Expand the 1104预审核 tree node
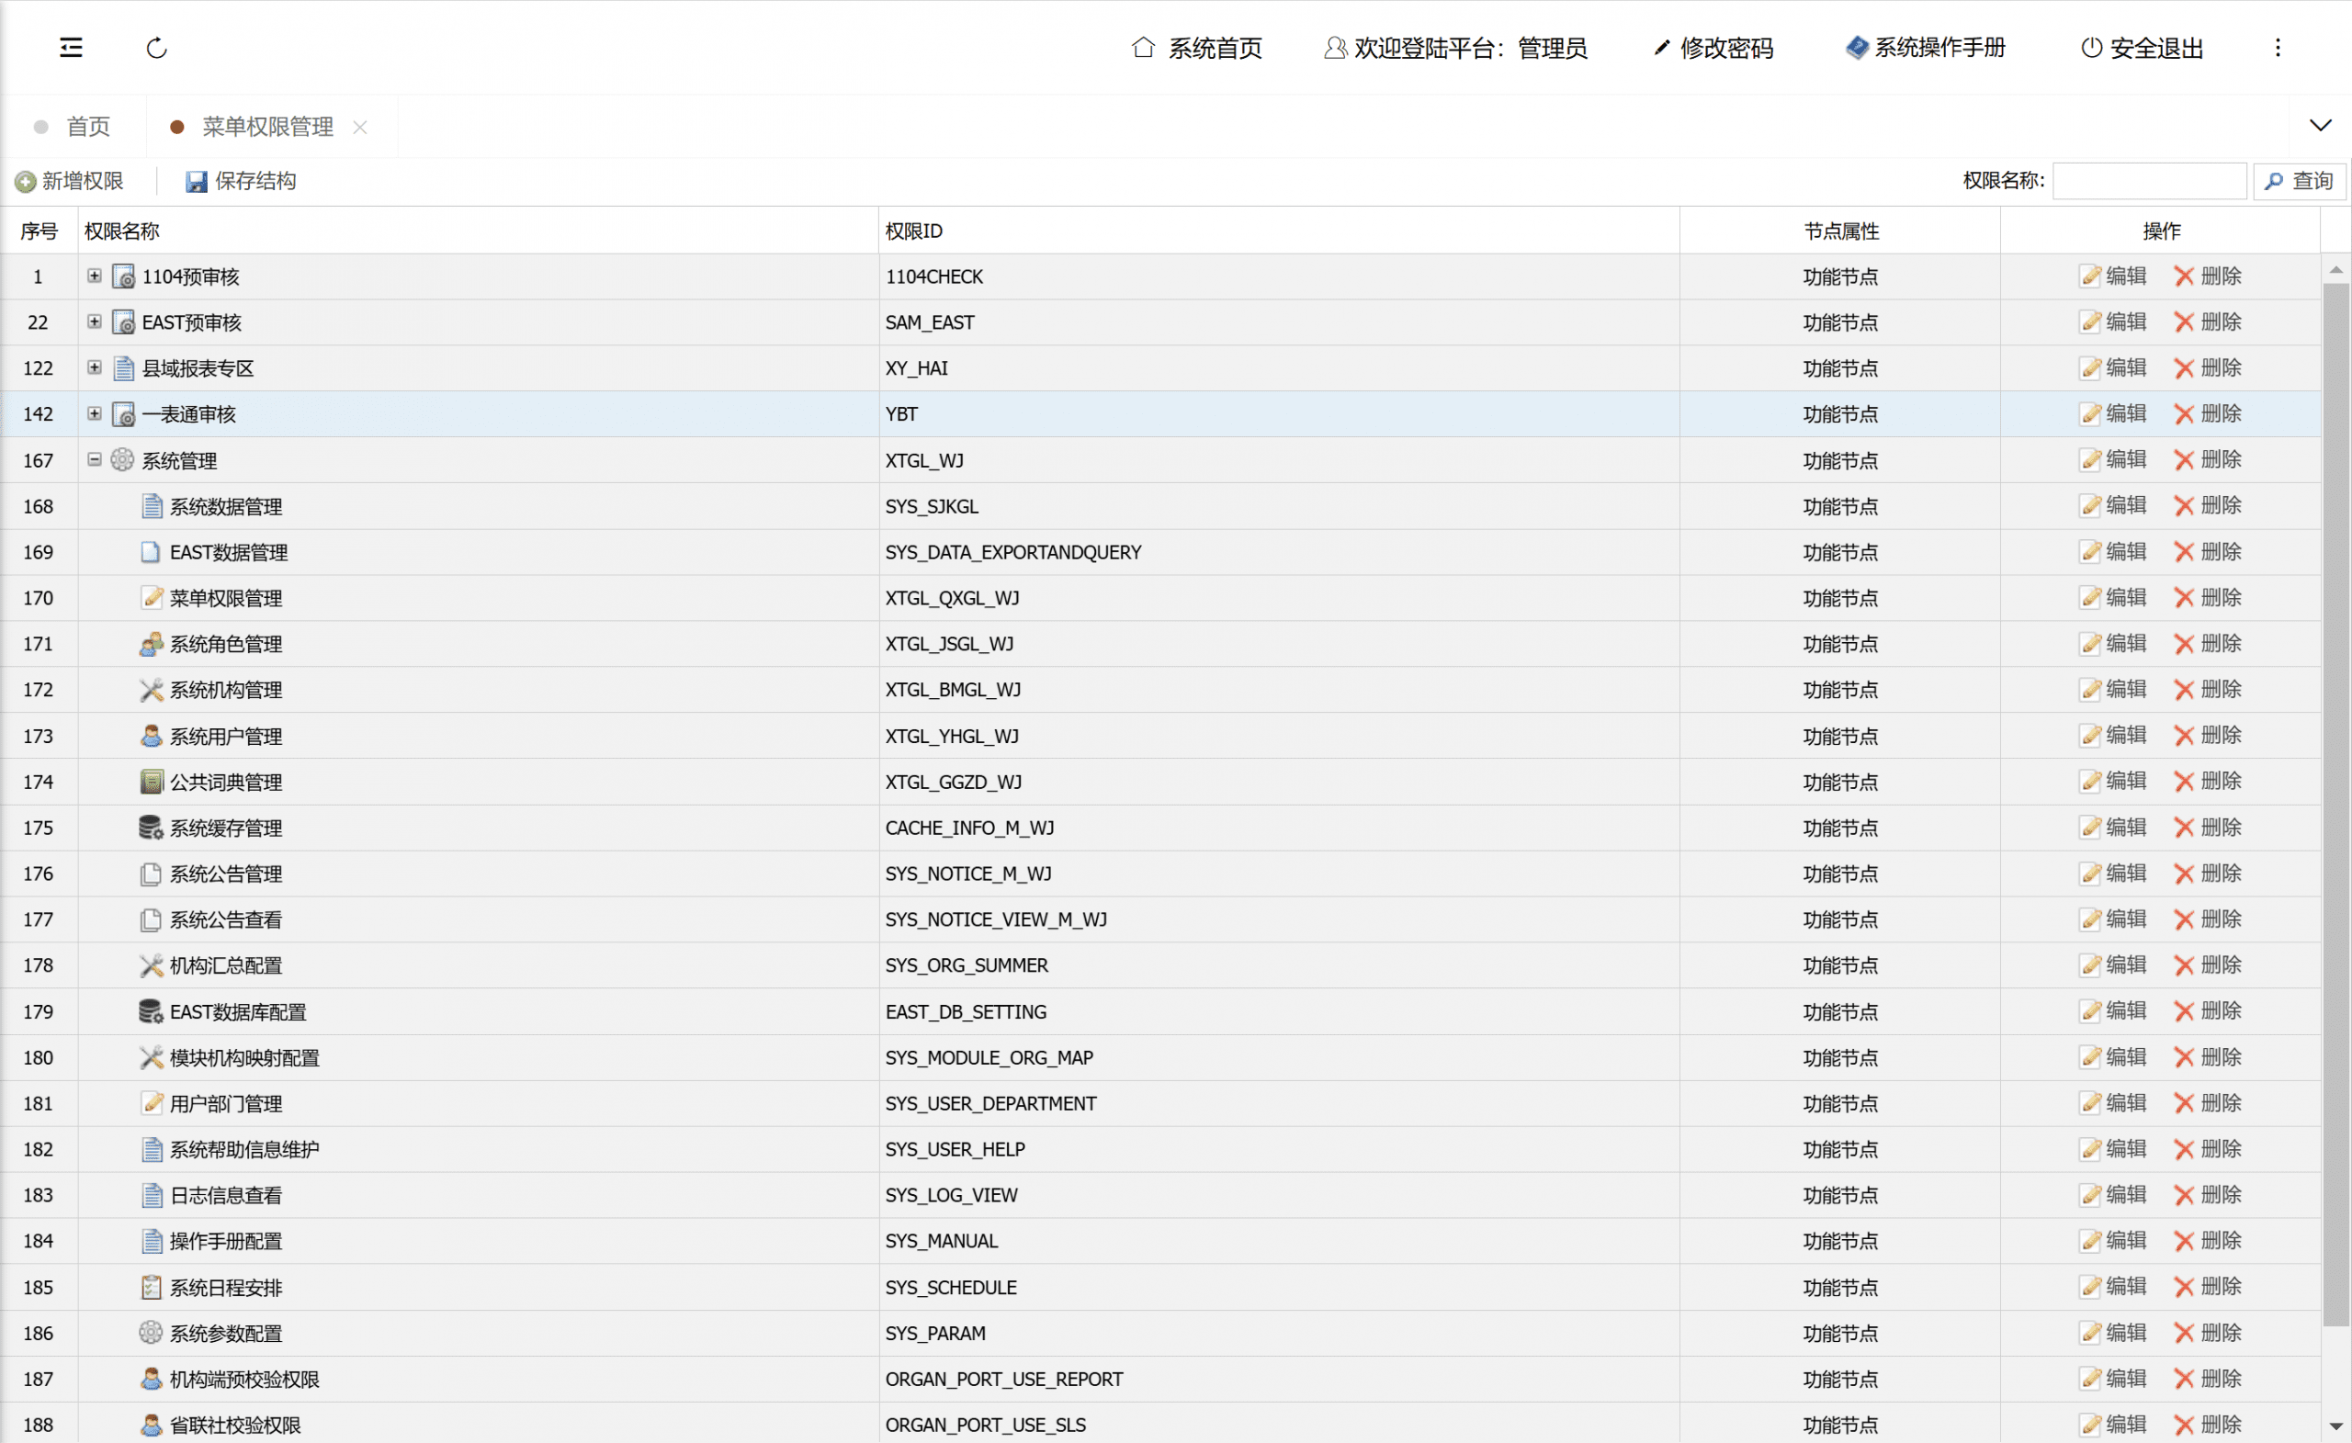This screenshot has height=1443, width=2352. click(95, 276)
